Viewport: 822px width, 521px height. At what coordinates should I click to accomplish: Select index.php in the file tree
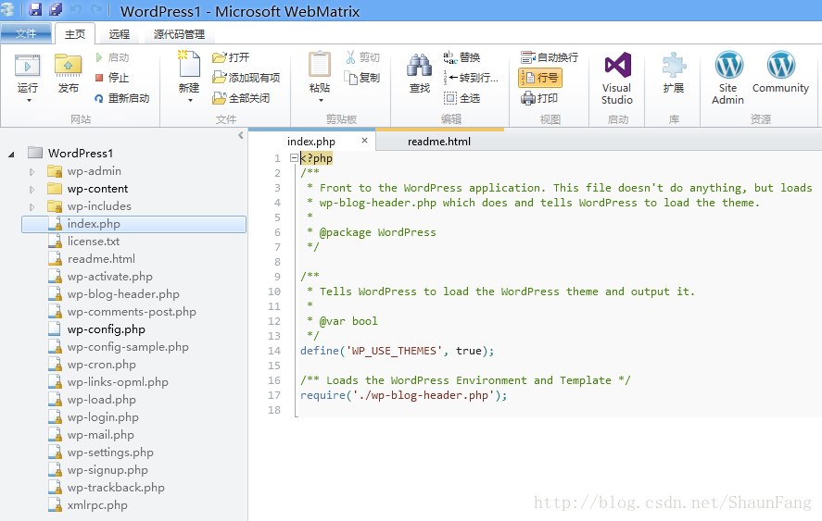click(x=133, y=224)
